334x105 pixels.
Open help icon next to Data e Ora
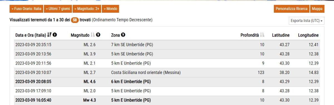(x=55, y=35)
